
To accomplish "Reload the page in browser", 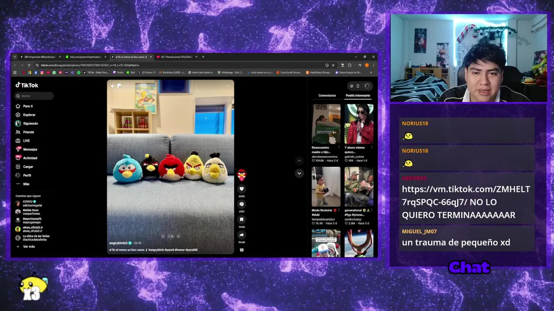I will (x=29, y=65).
